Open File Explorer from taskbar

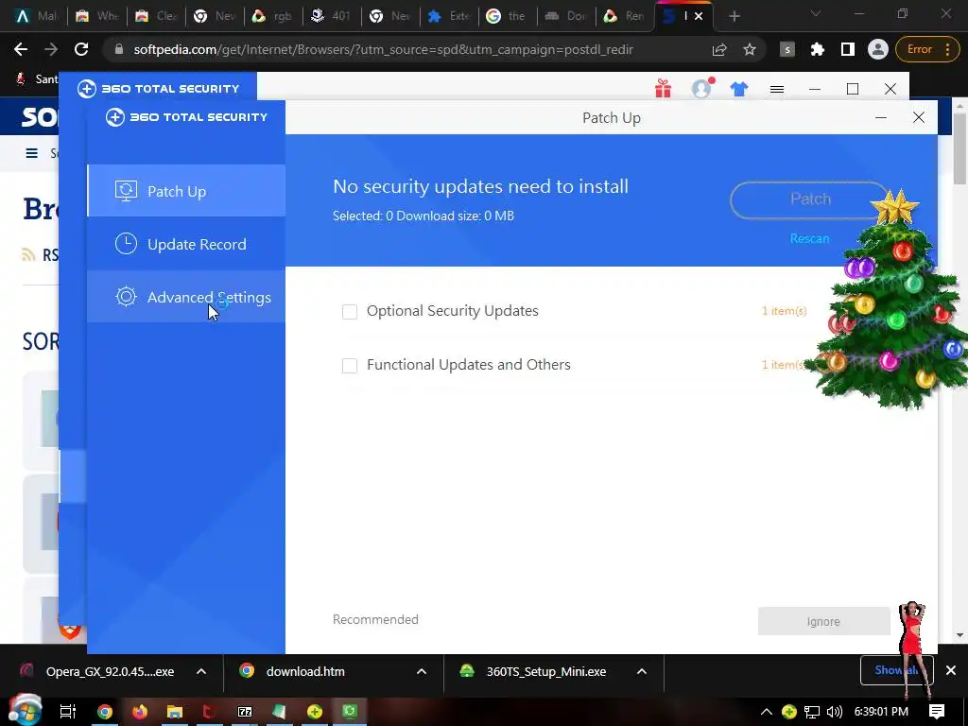pos(175,712)
